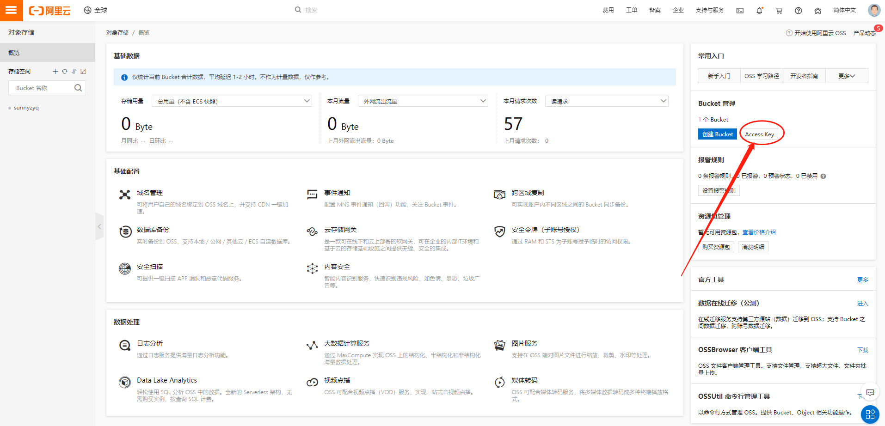Open the 费用 menu
The width and height of the screenshot is (885, 426).
click(x=608, y=10)
